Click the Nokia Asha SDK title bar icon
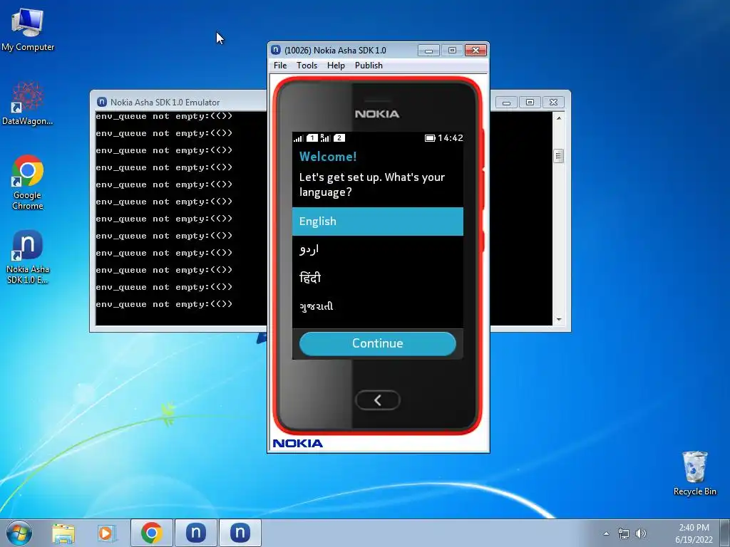Image resolution: width=730 pixels, height=547 pixels. coord(276,50)
